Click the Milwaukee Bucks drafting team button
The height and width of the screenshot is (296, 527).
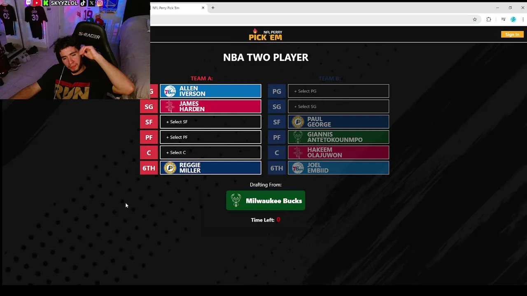266,201
